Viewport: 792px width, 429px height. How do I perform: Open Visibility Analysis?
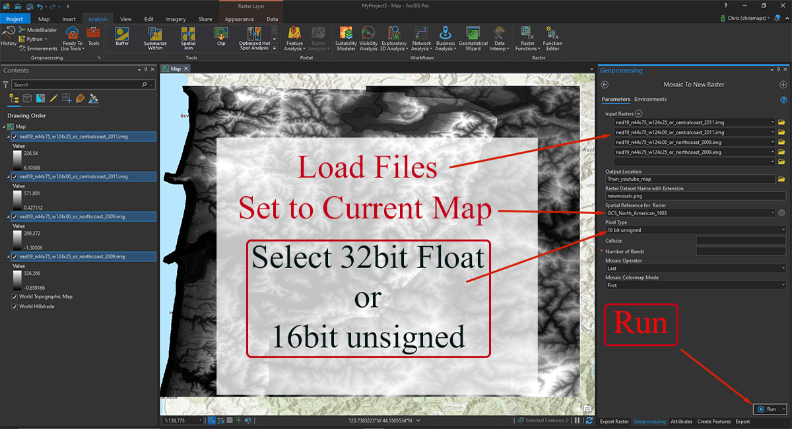coord(368,38)
